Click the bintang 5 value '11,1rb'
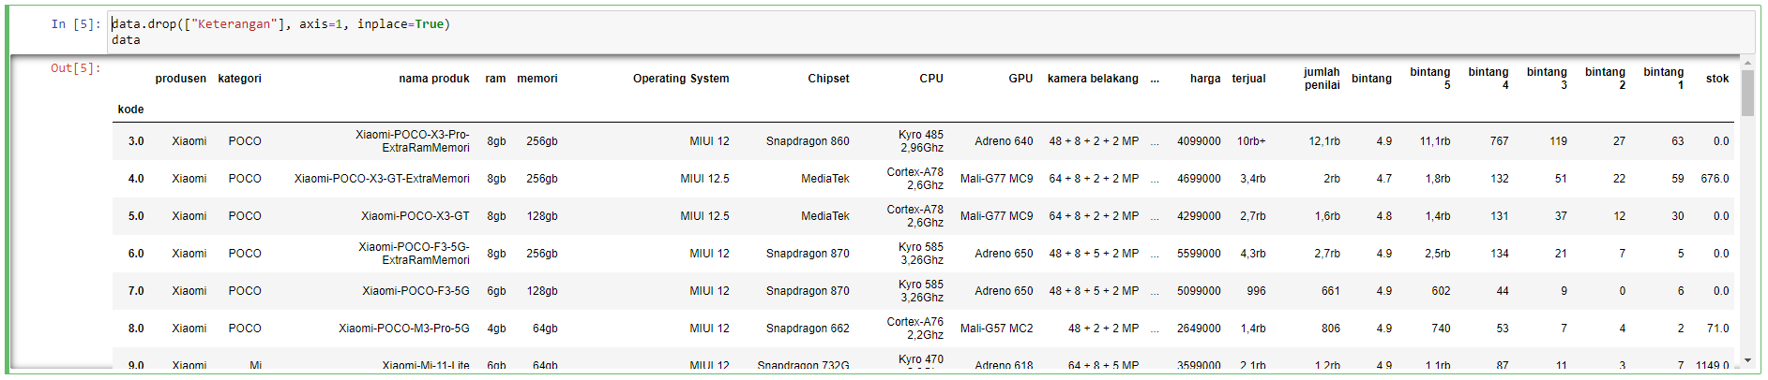Viewport: 1768px width, 380px height. (x=1435, y=141)
